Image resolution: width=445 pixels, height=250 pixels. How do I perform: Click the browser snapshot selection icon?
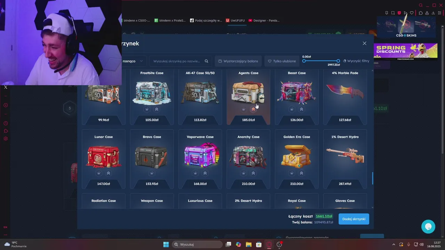point(393,13)
